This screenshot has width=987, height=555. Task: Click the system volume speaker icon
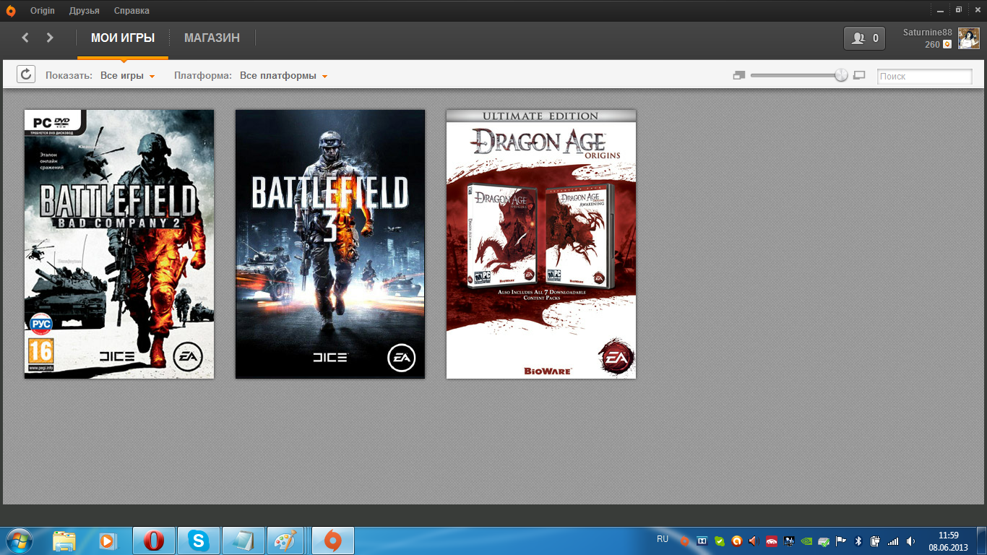click(910, 541)
